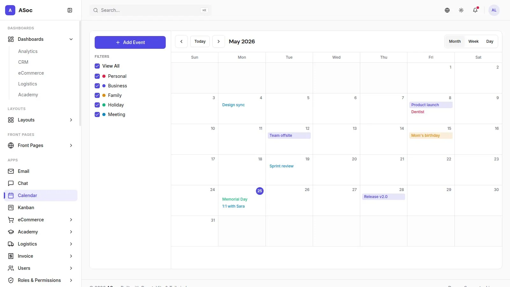Uncheck the Meeting filter checkbox
Image resolution: width=510 pixels, height=287 pixels.
(x=97, y=114)
